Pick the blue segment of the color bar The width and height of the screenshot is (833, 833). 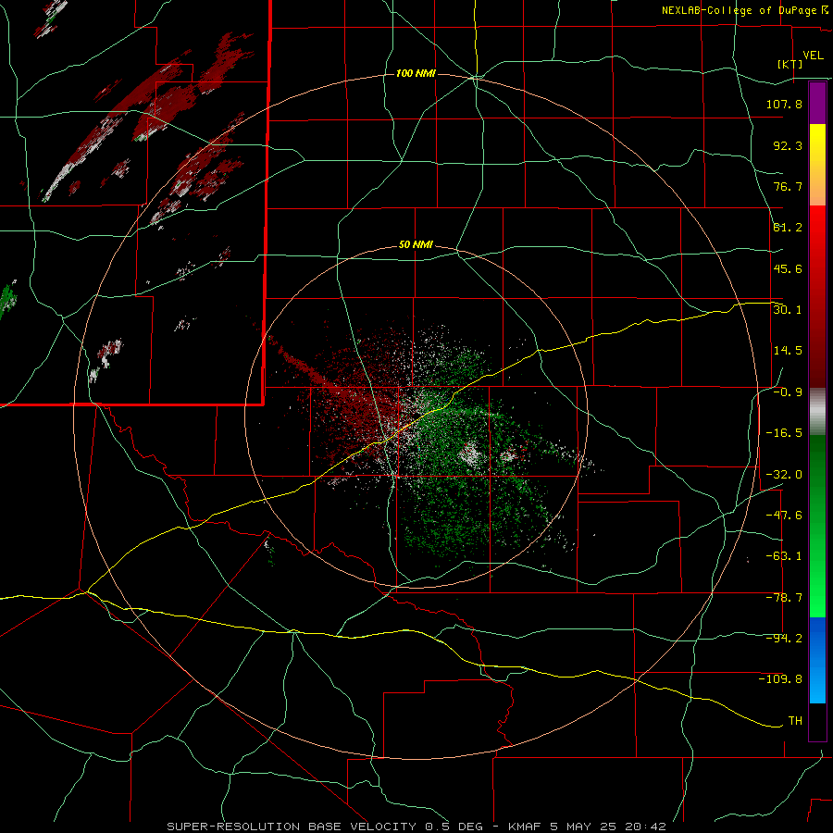(817, 660)
